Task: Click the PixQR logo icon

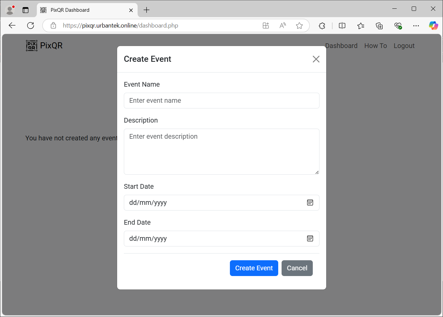Action: [32, 45]
